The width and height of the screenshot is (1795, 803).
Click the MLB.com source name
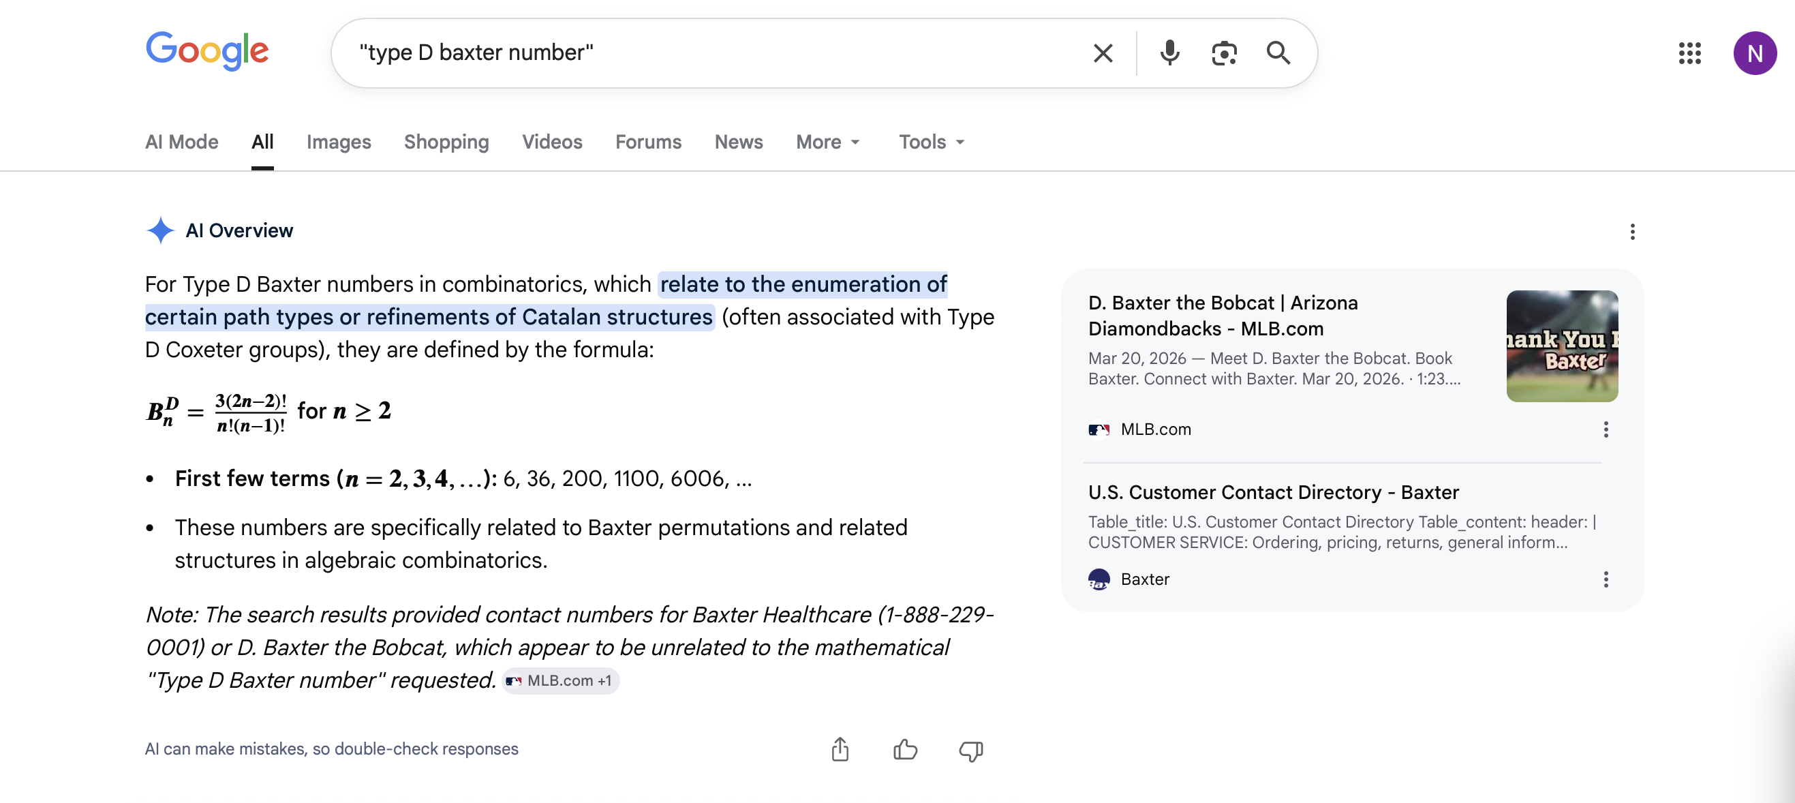1156,429
